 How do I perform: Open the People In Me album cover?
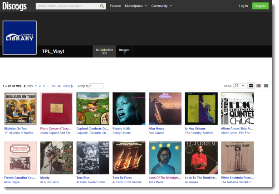pyautogui.click(x=129, y=108)
